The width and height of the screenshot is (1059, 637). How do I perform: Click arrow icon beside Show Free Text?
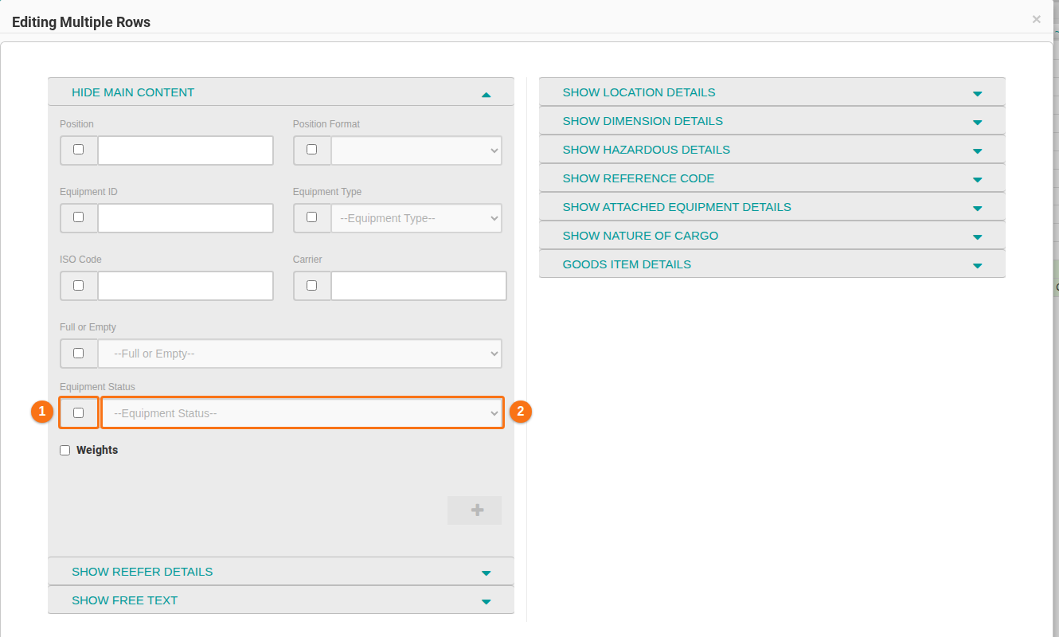(487, 602)
